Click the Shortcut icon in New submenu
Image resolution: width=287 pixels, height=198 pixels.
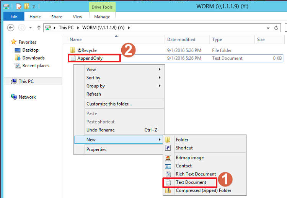tap(168, 148)
